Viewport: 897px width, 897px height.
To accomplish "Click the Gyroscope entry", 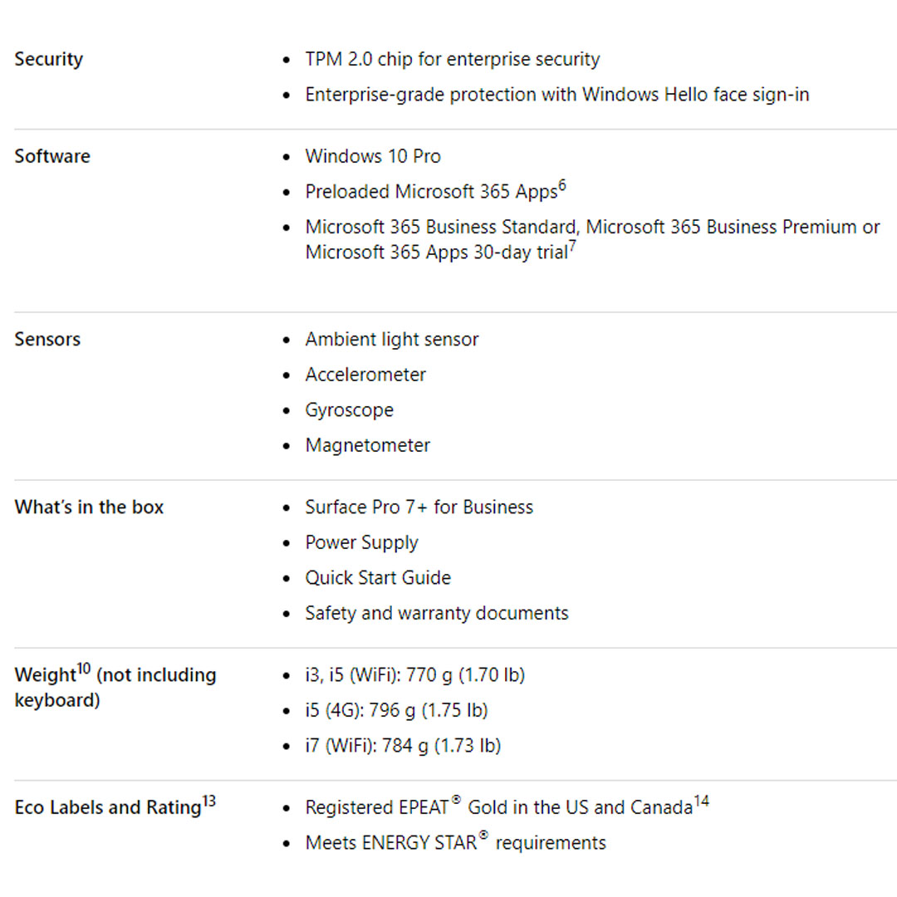I will 349,410.
